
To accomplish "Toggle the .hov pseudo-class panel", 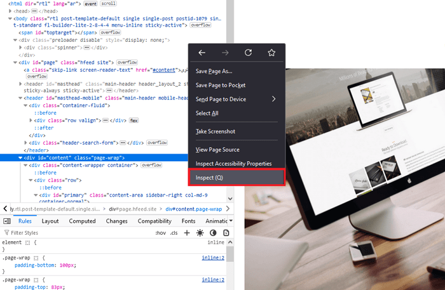I will click(160, 233).
